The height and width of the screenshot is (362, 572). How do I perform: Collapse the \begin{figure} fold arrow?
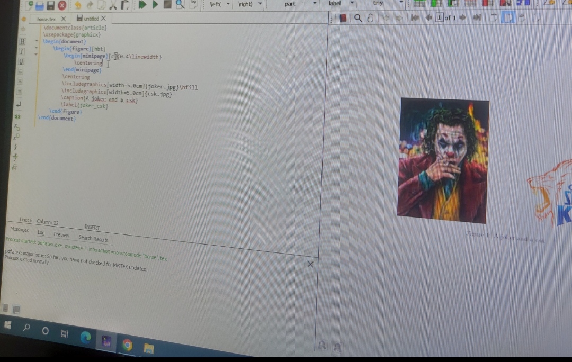tap(36, 48)
